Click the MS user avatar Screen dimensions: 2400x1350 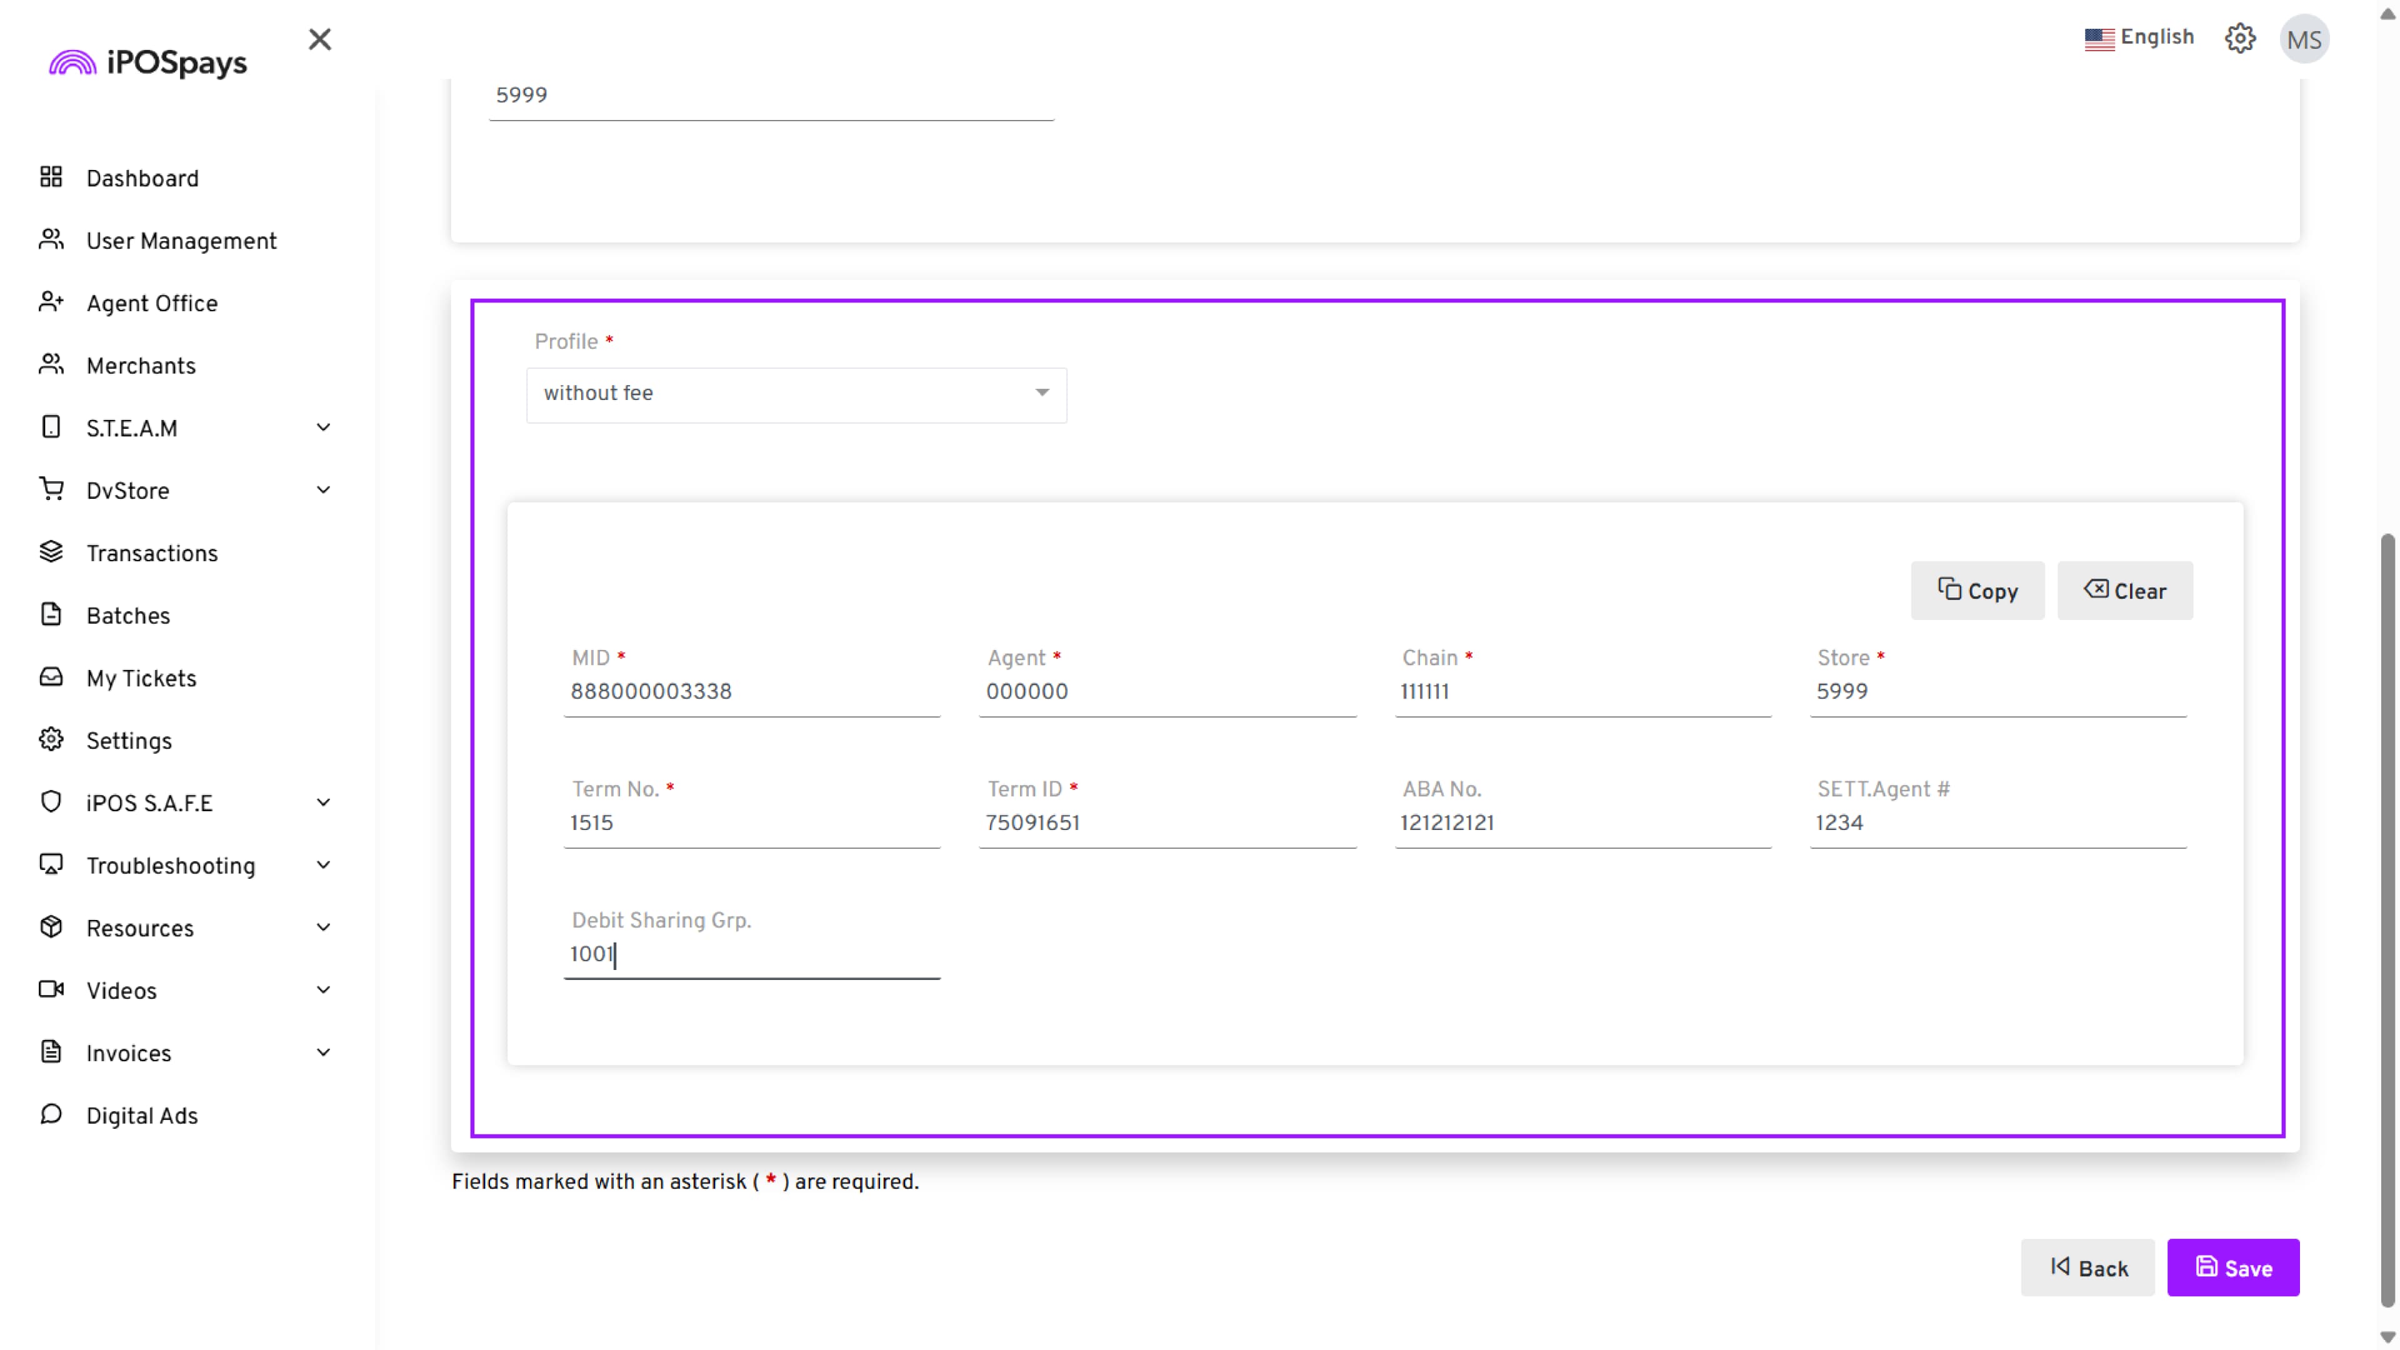pyautogui.click(x=2304, y=39)
